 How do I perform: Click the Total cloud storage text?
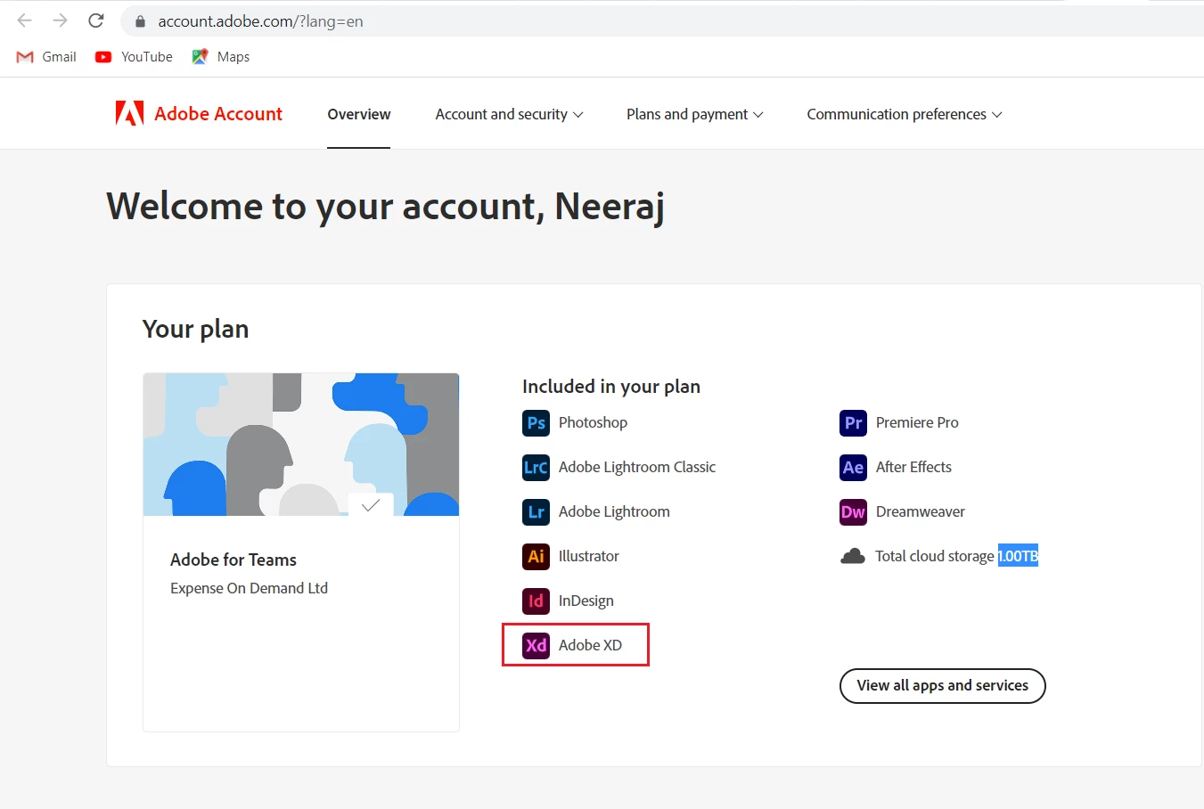pyautogui.click(x=934, y=556)
